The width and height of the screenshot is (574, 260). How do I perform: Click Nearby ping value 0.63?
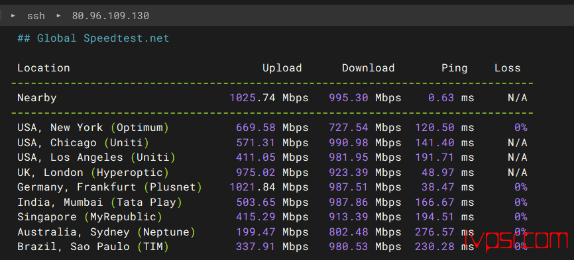pyautogui.click(x=441, y=98)
